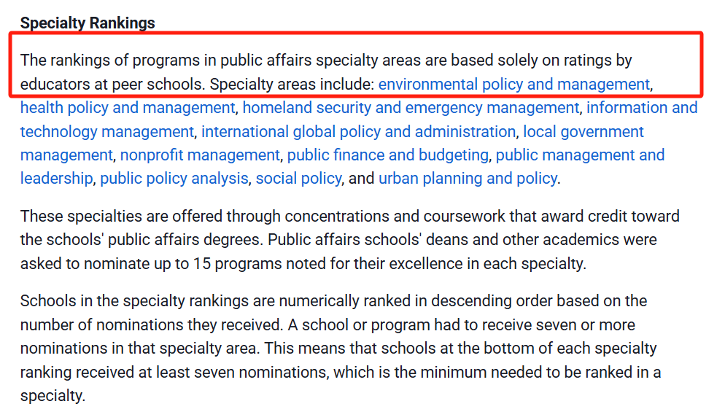Click the text 'Public affairs schools' deans'
Screen dimensions: 725x420
pos(362,240)
